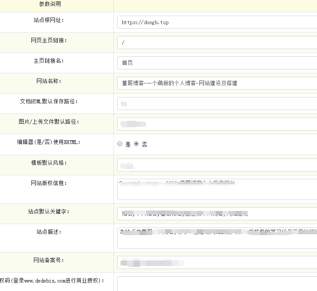
Task: Click the 主页链接名 field containing 首页
Action: pyautogui.click(x=217, y=63)
